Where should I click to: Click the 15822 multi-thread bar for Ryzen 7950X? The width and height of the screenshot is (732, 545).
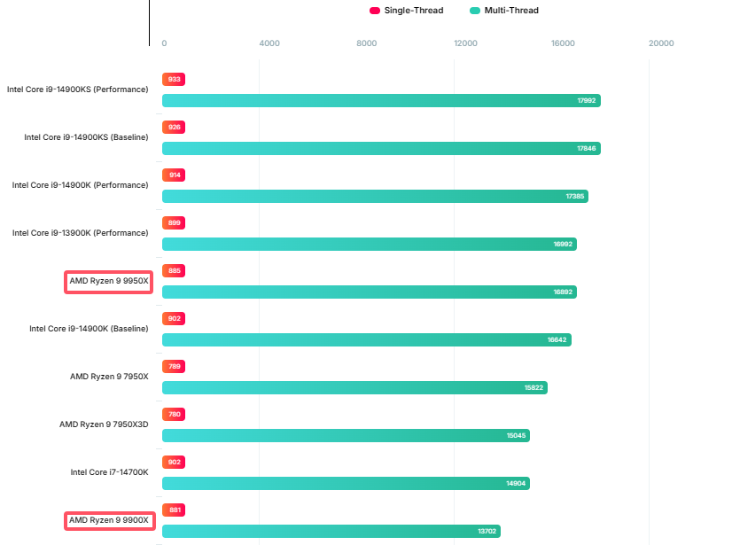[x=354, y=388]
